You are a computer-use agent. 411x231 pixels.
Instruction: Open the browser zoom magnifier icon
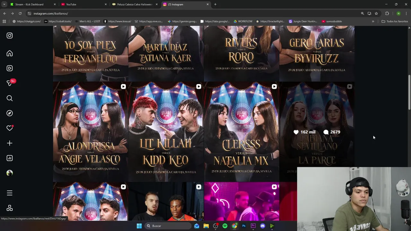363,13
